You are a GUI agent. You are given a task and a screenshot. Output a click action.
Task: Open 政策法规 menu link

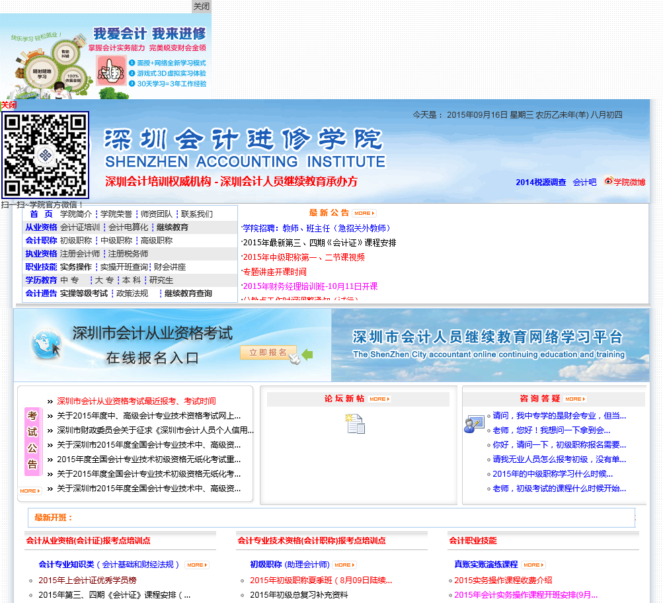132,294
